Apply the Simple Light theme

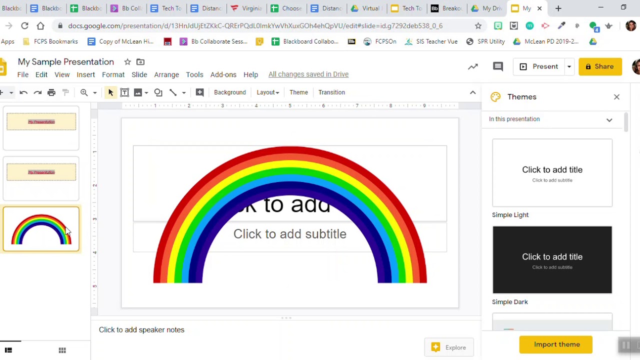pos(552,173)
